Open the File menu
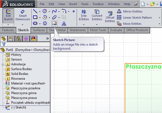 tap(42, 4)
